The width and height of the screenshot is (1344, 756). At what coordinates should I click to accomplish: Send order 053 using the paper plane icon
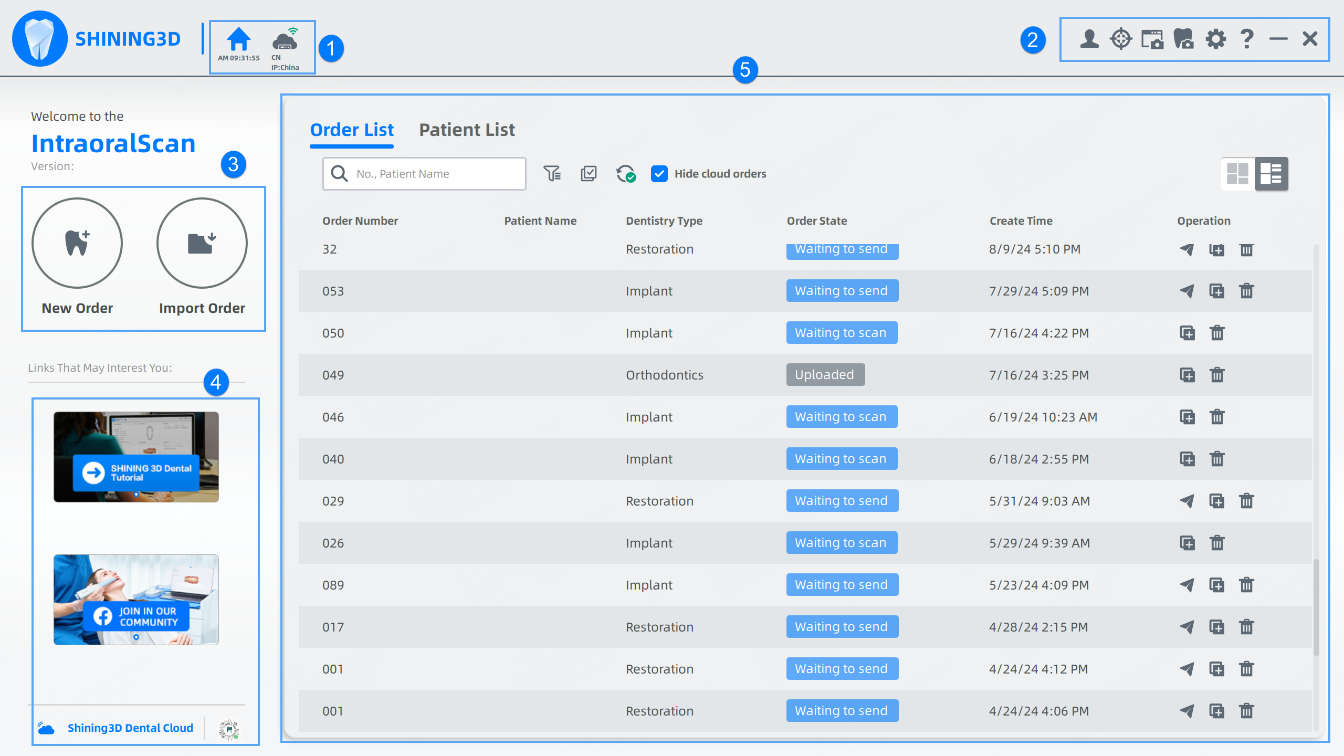(x=1186, y=291)
